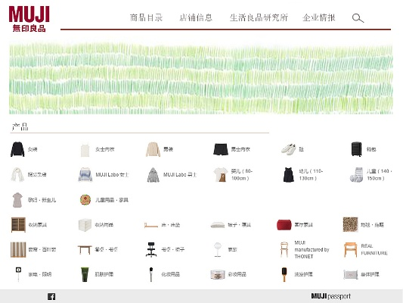The width and height of the screenshot is (403, 303).
Task: Select the black sweater 女装 icon
Action: [17, 149]
